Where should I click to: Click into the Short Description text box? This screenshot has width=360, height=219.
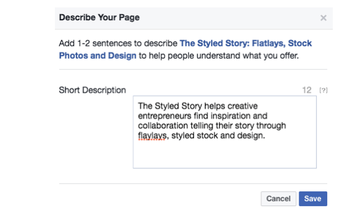(x=225, y=132)
